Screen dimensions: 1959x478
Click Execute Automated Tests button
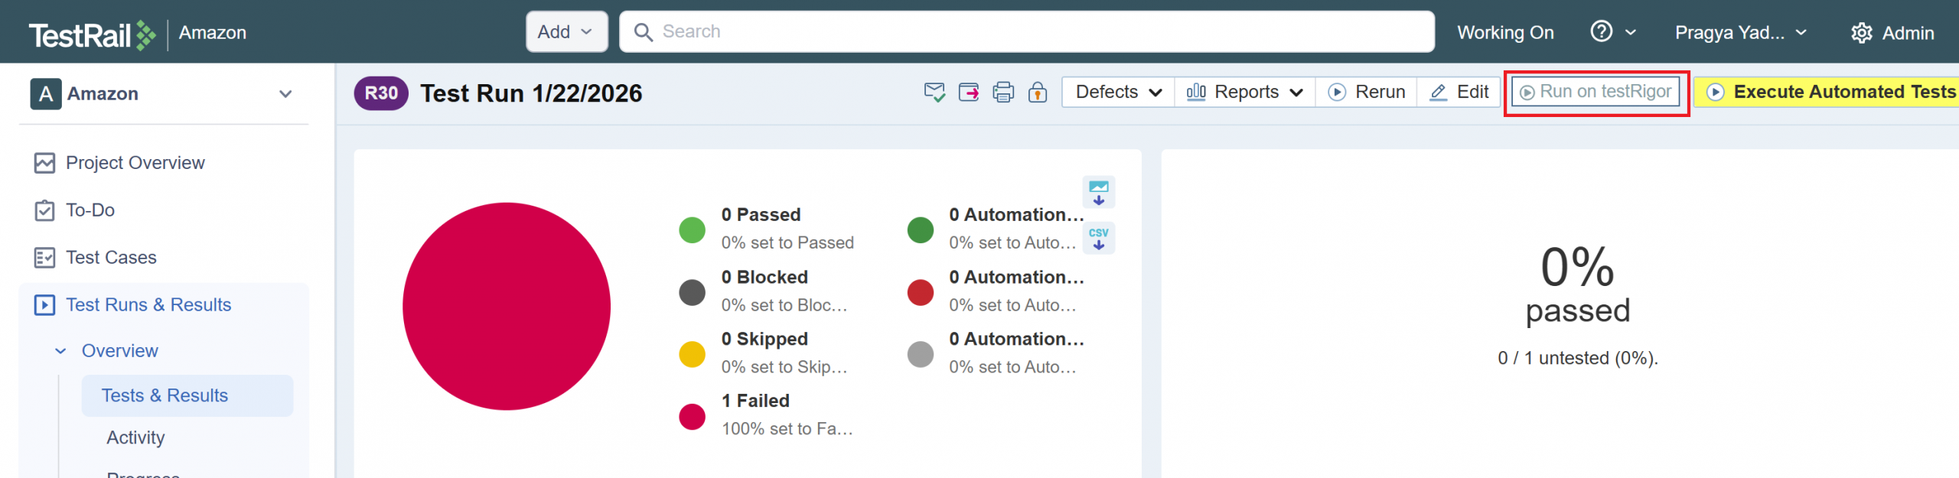tap(1830, 93)
